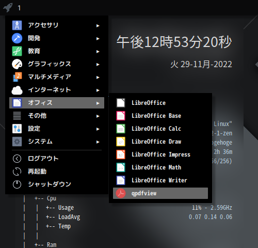This screenshot has height=248, width=258.
Task: Click the ログアウト back-arrow icon
Action: pyautogui.click(x=17, y=159)
